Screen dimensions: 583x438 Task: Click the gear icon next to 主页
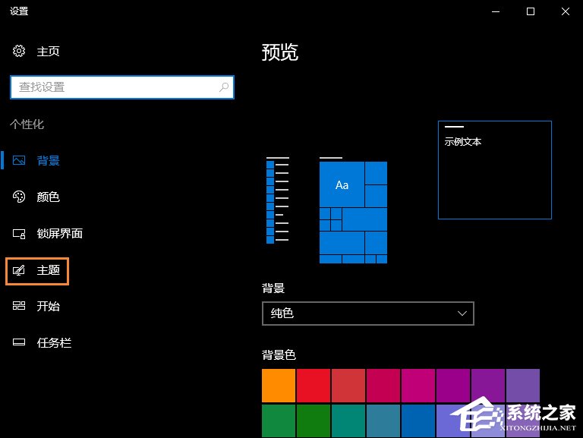point(19,51)
